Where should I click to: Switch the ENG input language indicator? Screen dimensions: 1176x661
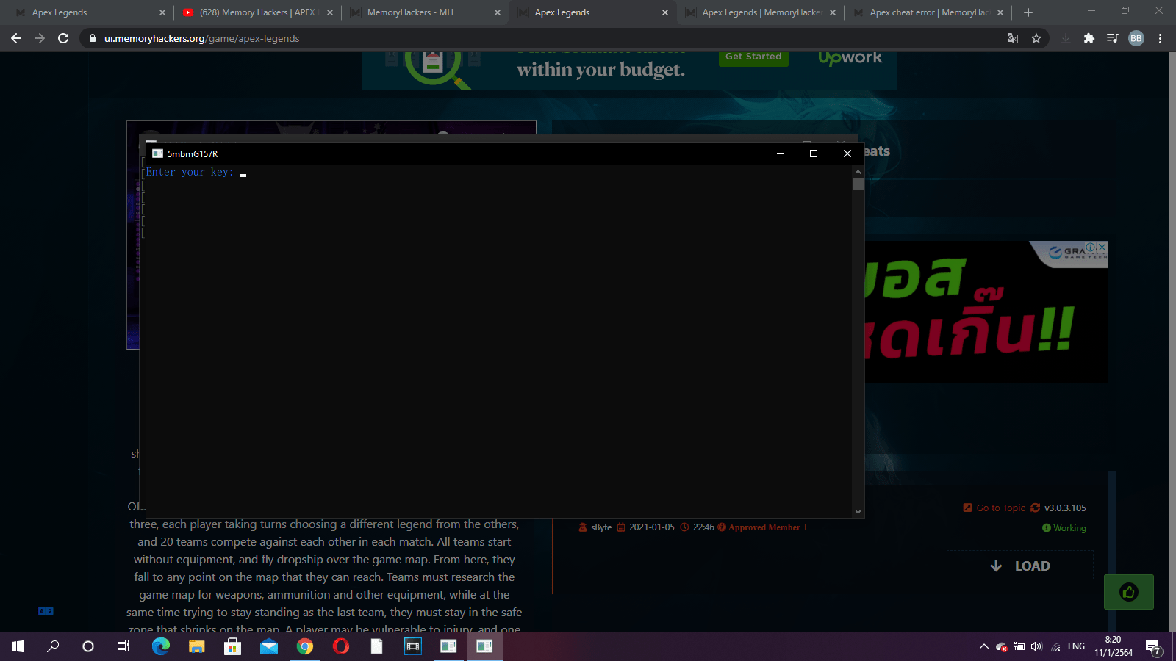click(1076, 646)
